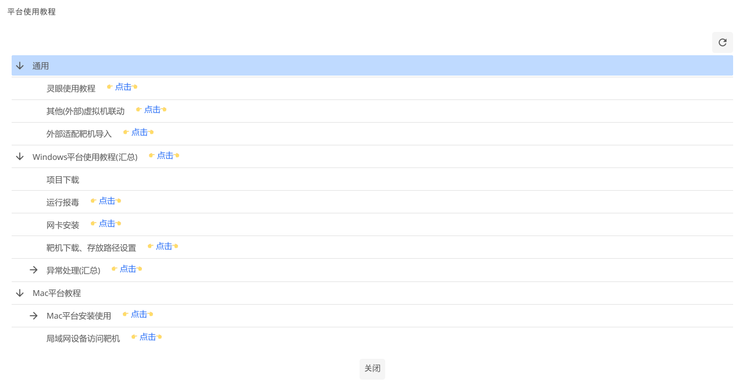Viewport: 743px width, 389px height.
Task: Select the Mac平台教程 row label
Action: click(56, 294)
